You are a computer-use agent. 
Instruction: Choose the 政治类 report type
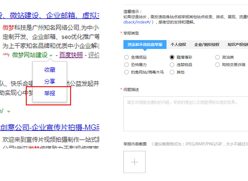coord(217,57)
